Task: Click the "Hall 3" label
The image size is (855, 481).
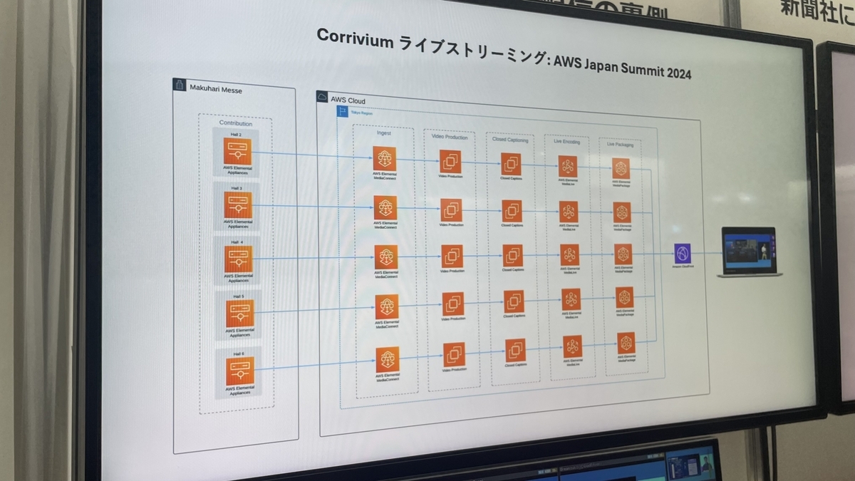Action: (237, 188)
